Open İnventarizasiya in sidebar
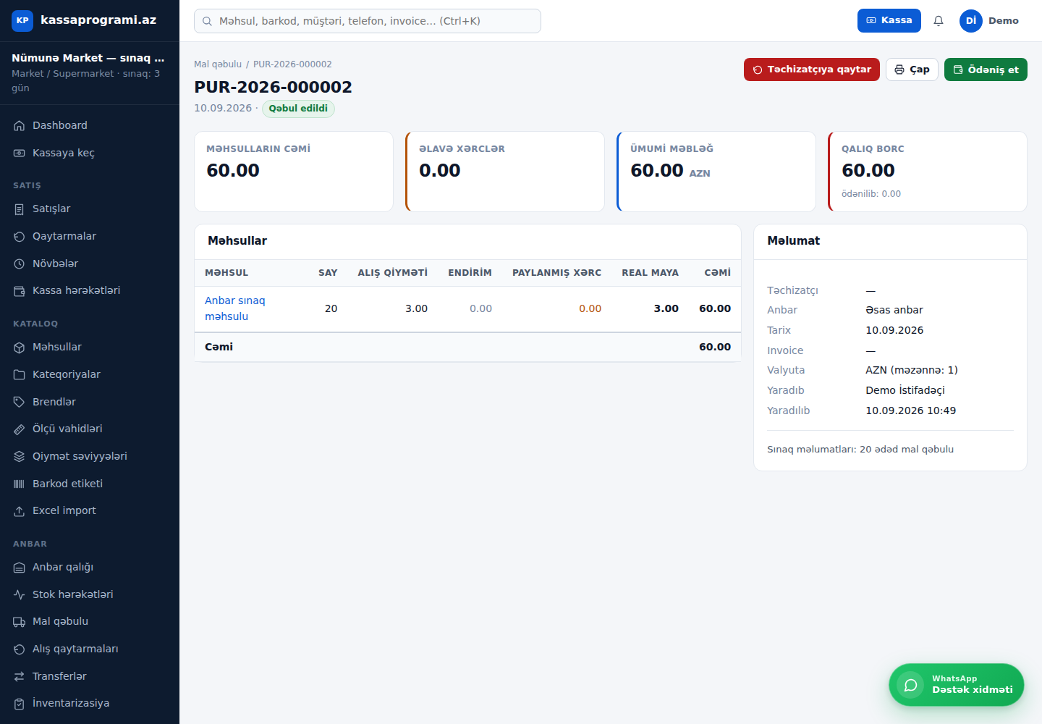 point(90,703)
